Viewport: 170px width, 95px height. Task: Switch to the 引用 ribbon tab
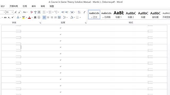point(25,6)
